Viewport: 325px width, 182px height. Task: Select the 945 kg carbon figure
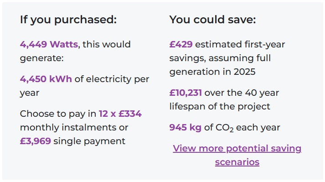(x=186, y=127)
